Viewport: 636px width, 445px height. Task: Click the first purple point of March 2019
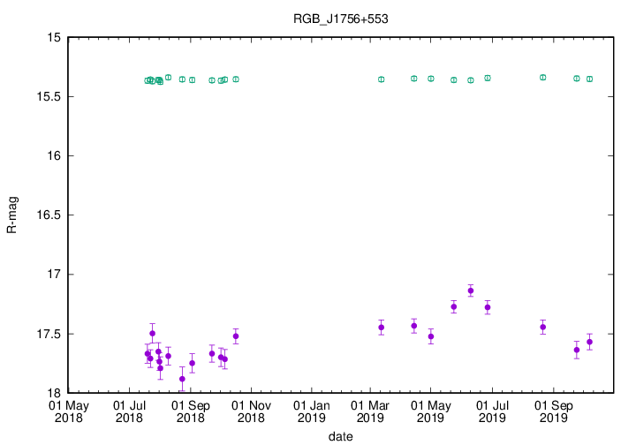click(381, 328)
